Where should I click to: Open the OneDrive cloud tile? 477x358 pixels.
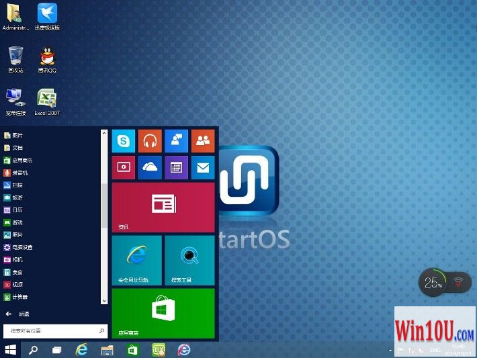(x=150, y=167)
